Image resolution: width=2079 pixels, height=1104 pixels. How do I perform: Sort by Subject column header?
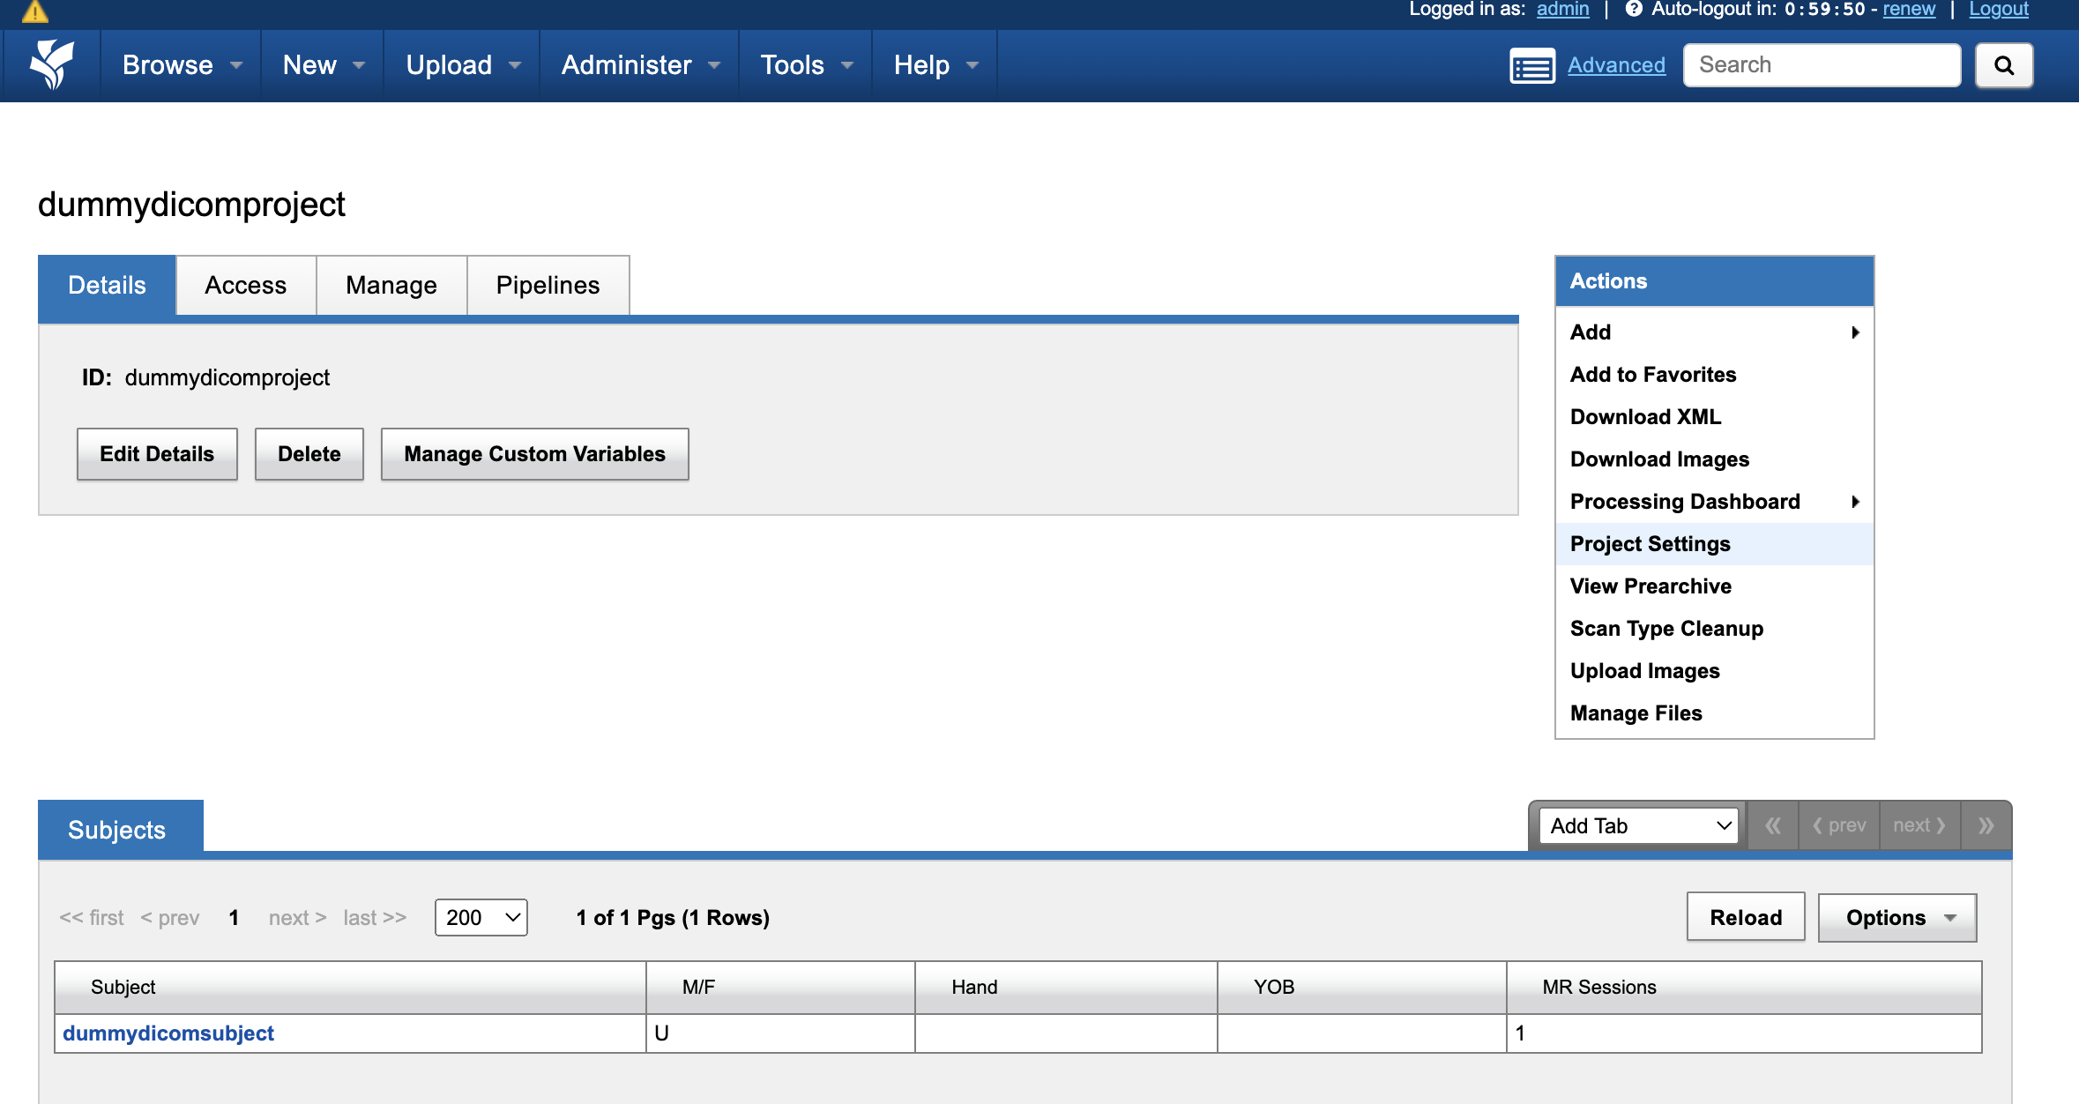(x=351, y=988)
